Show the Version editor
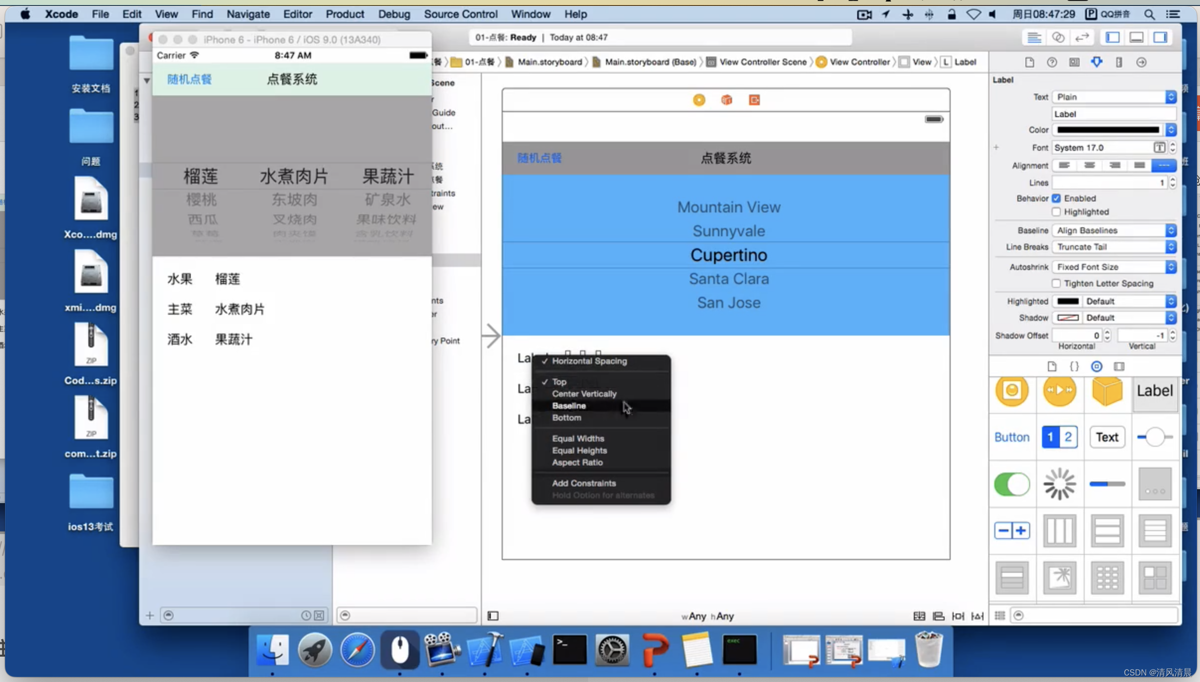Screen dimensions: 1200x682 pyautogui.click(x=1082, y=38)
